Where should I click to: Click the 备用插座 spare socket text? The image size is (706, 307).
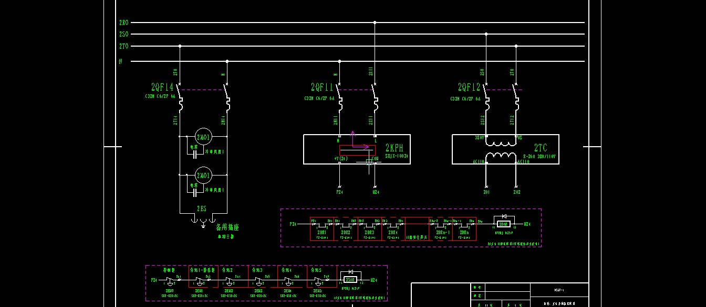point(227,227)
